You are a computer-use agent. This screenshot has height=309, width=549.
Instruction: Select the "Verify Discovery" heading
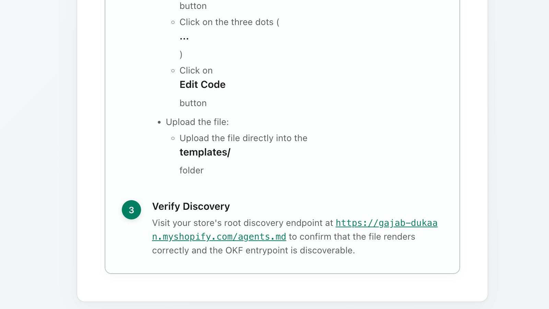(x=191, y=206)
